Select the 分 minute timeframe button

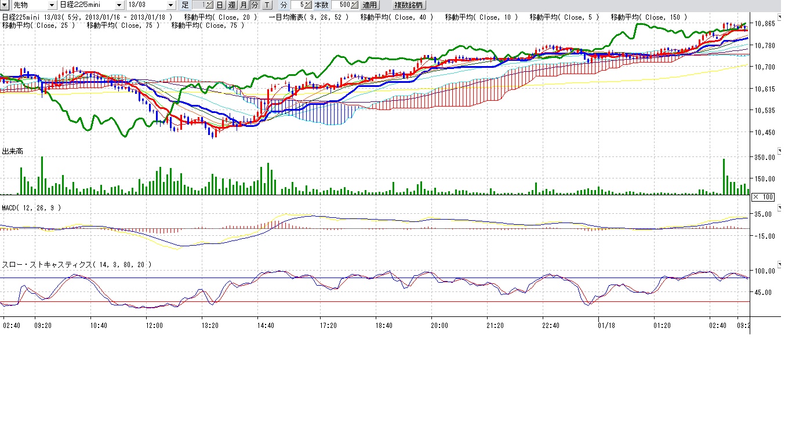coord(255,5)
